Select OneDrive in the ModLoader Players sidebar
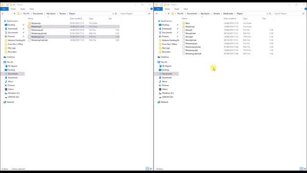 pyautogui.click(x=165, y=57)
